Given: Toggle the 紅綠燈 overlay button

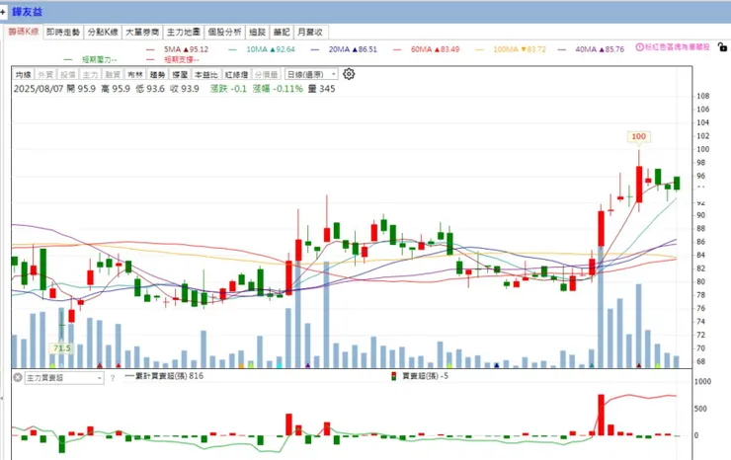Looking at the screenshot, I should [237, 75].
